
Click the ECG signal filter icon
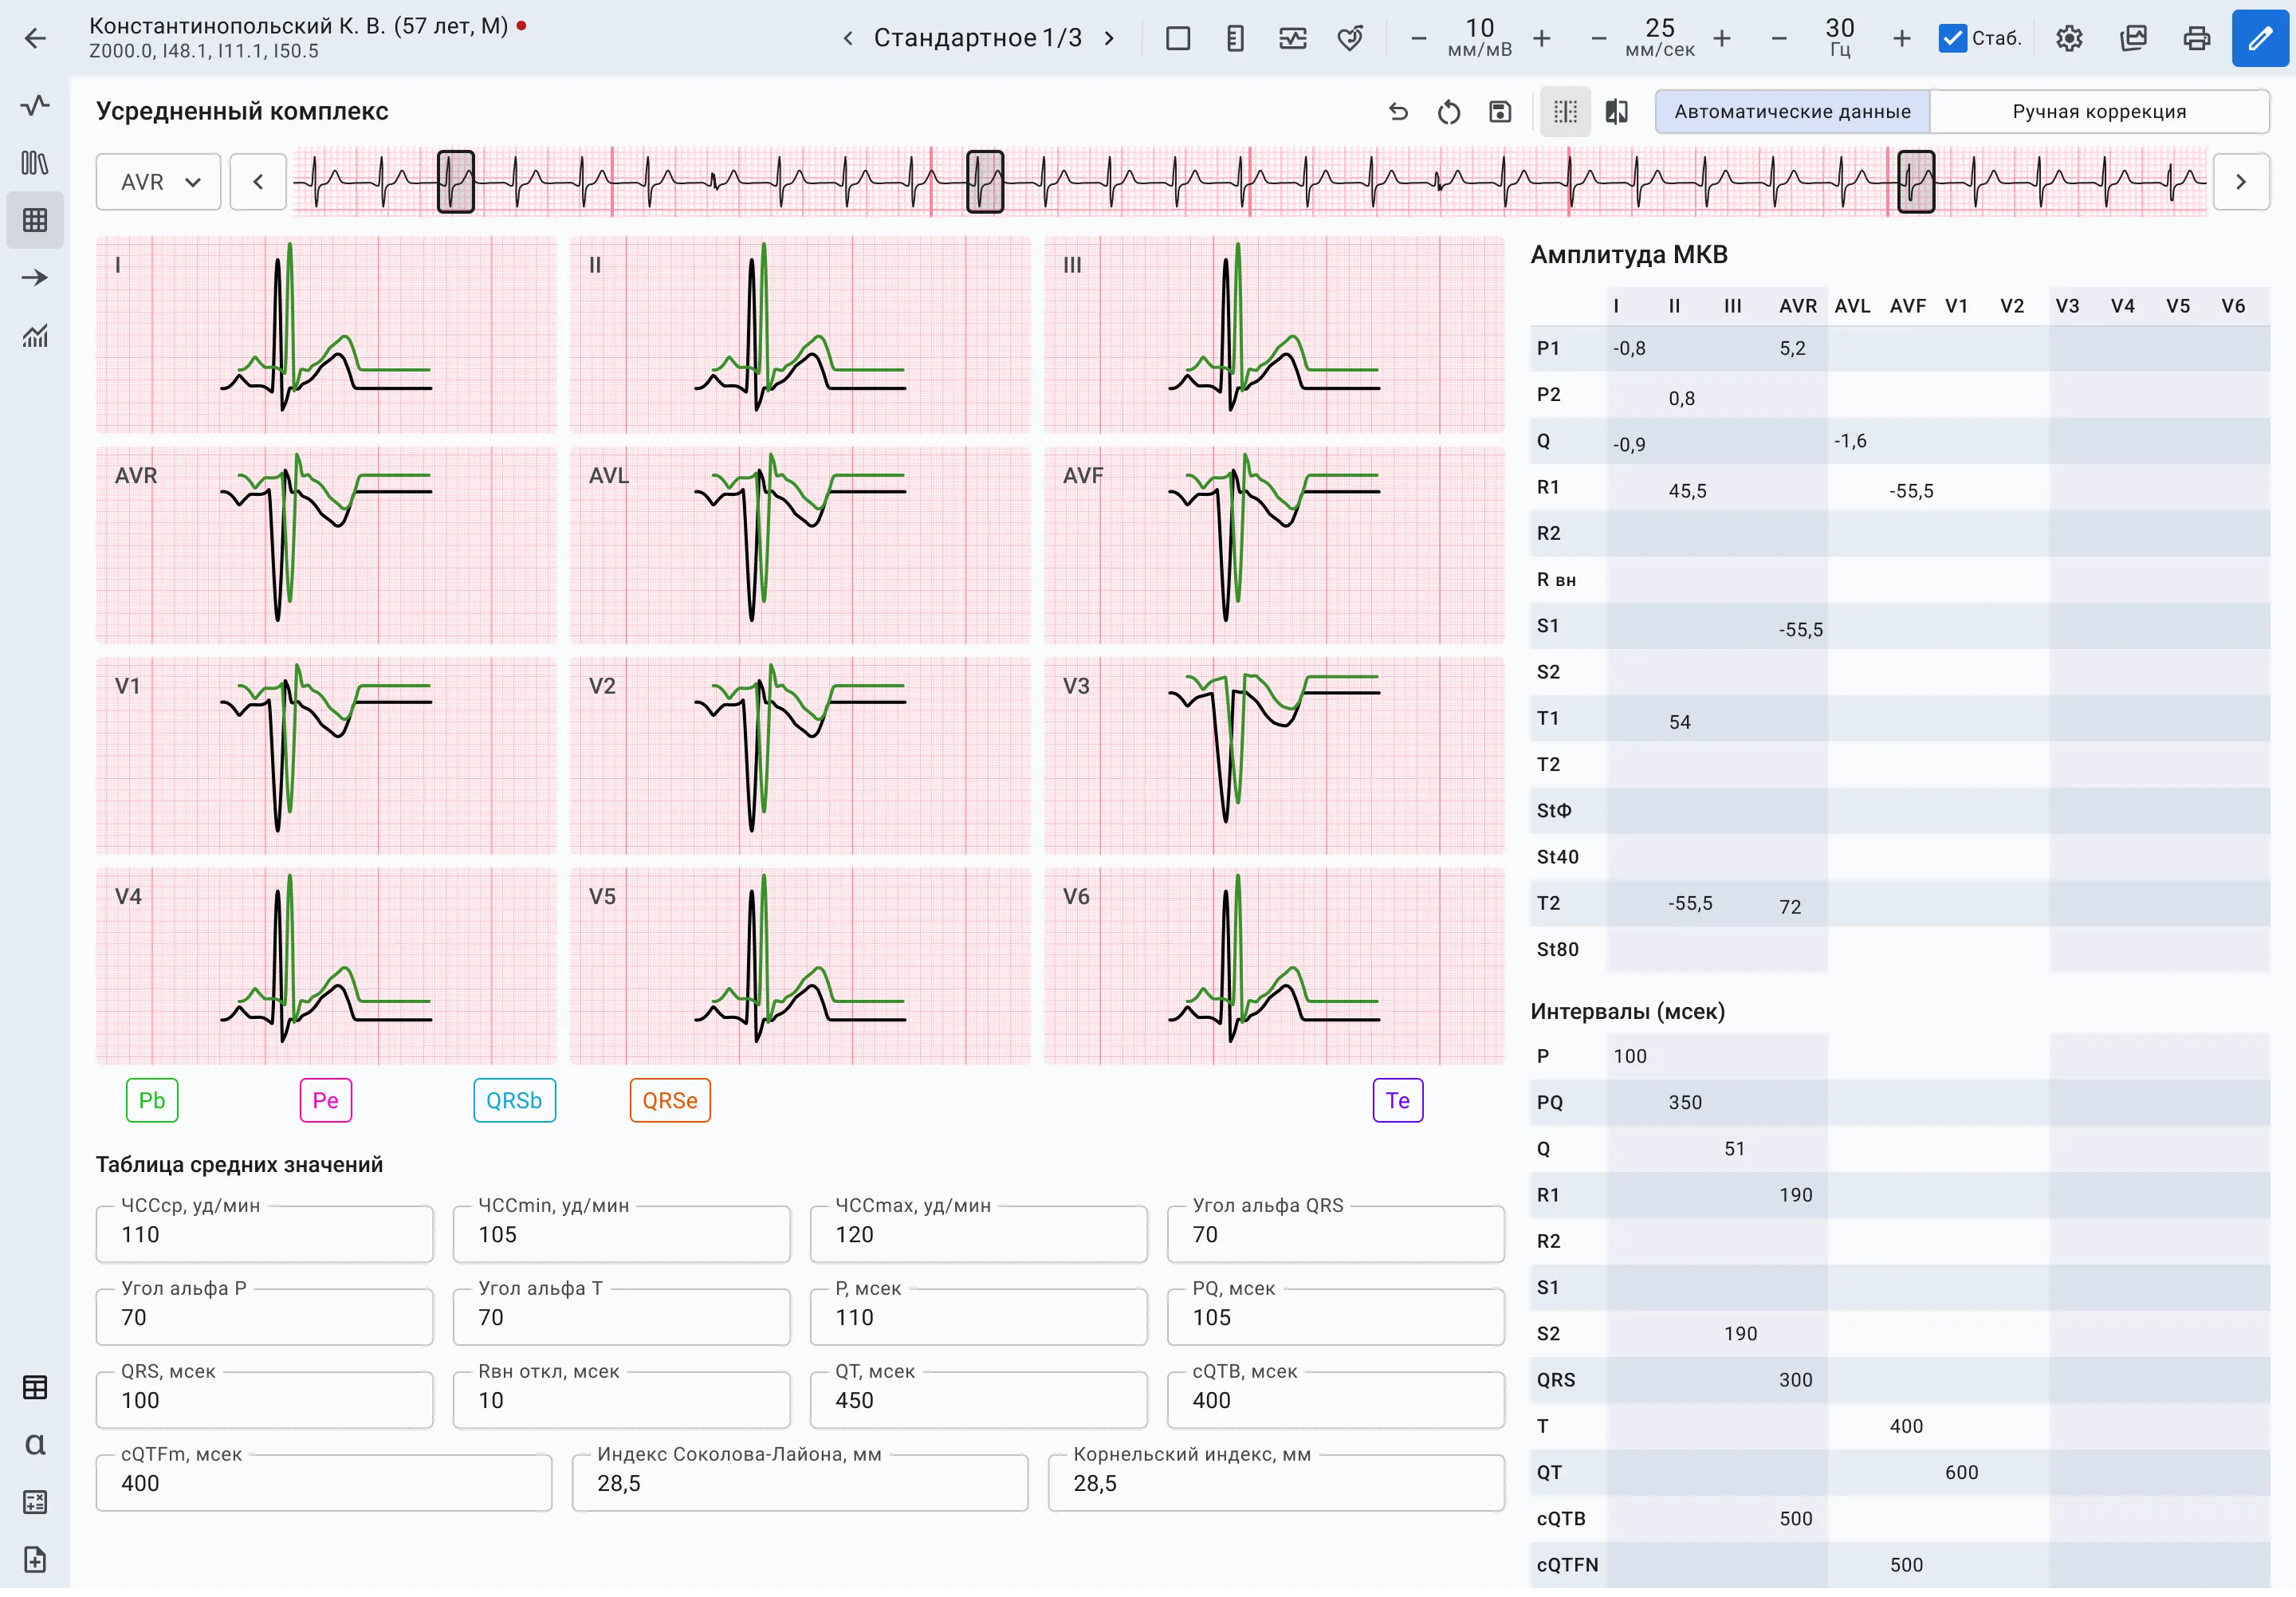(x=1293, y=38)
